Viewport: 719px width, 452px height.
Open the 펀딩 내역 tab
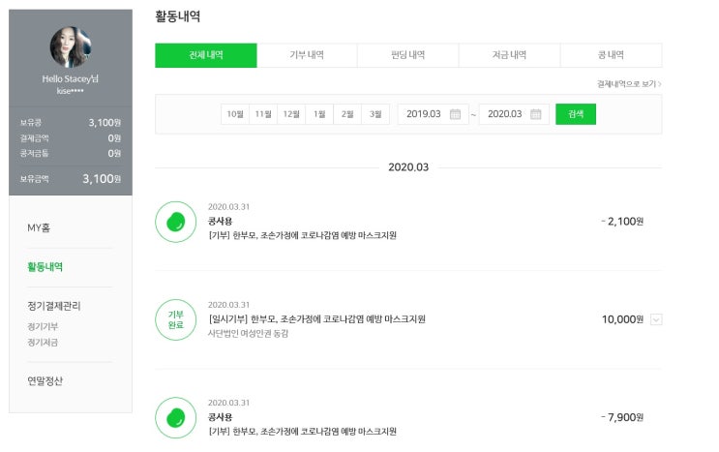pyautogui.click(x=408, y=55)
